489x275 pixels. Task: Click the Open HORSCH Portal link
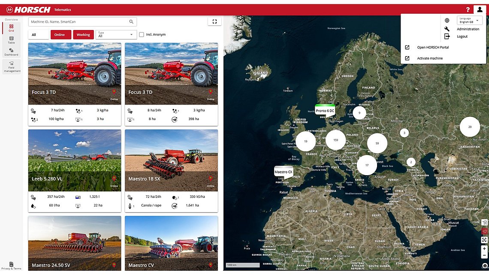click(433, 47)
